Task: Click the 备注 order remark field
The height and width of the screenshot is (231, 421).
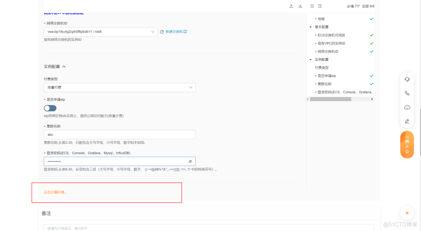Action: coord(209,228)
